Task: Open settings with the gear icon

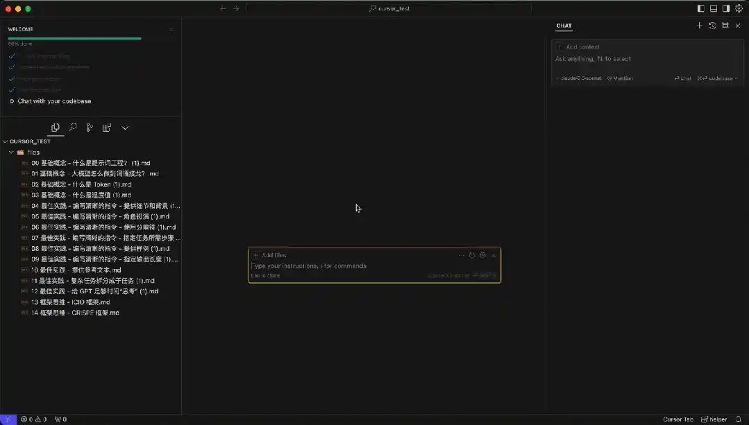Action: [739, 8]
